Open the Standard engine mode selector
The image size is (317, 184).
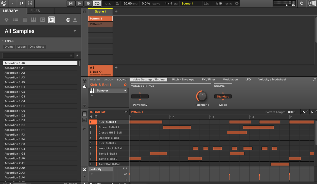223,97
